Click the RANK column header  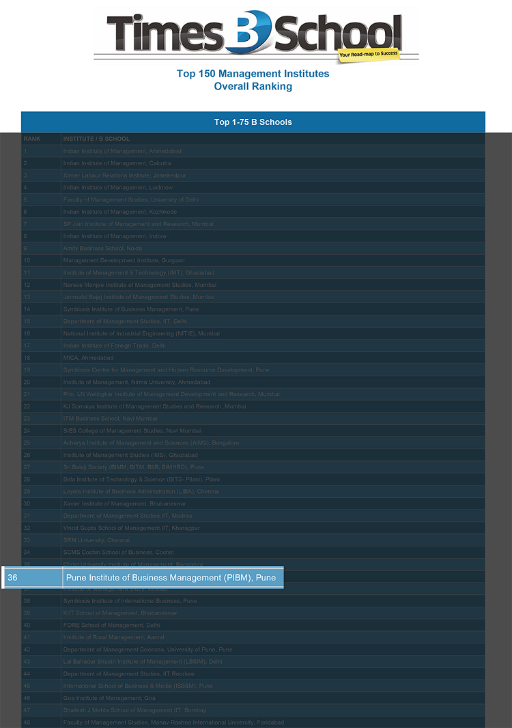[32, 139]
